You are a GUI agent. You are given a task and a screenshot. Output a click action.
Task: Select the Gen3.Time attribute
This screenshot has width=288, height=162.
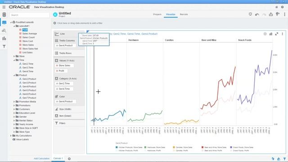(x=28, y=67)
